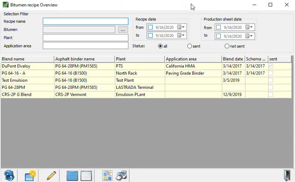Image resolution: width=295 pixels, height=182 pixels.
Task: Sort by Application area column header
Action: (x=193, y=59)
